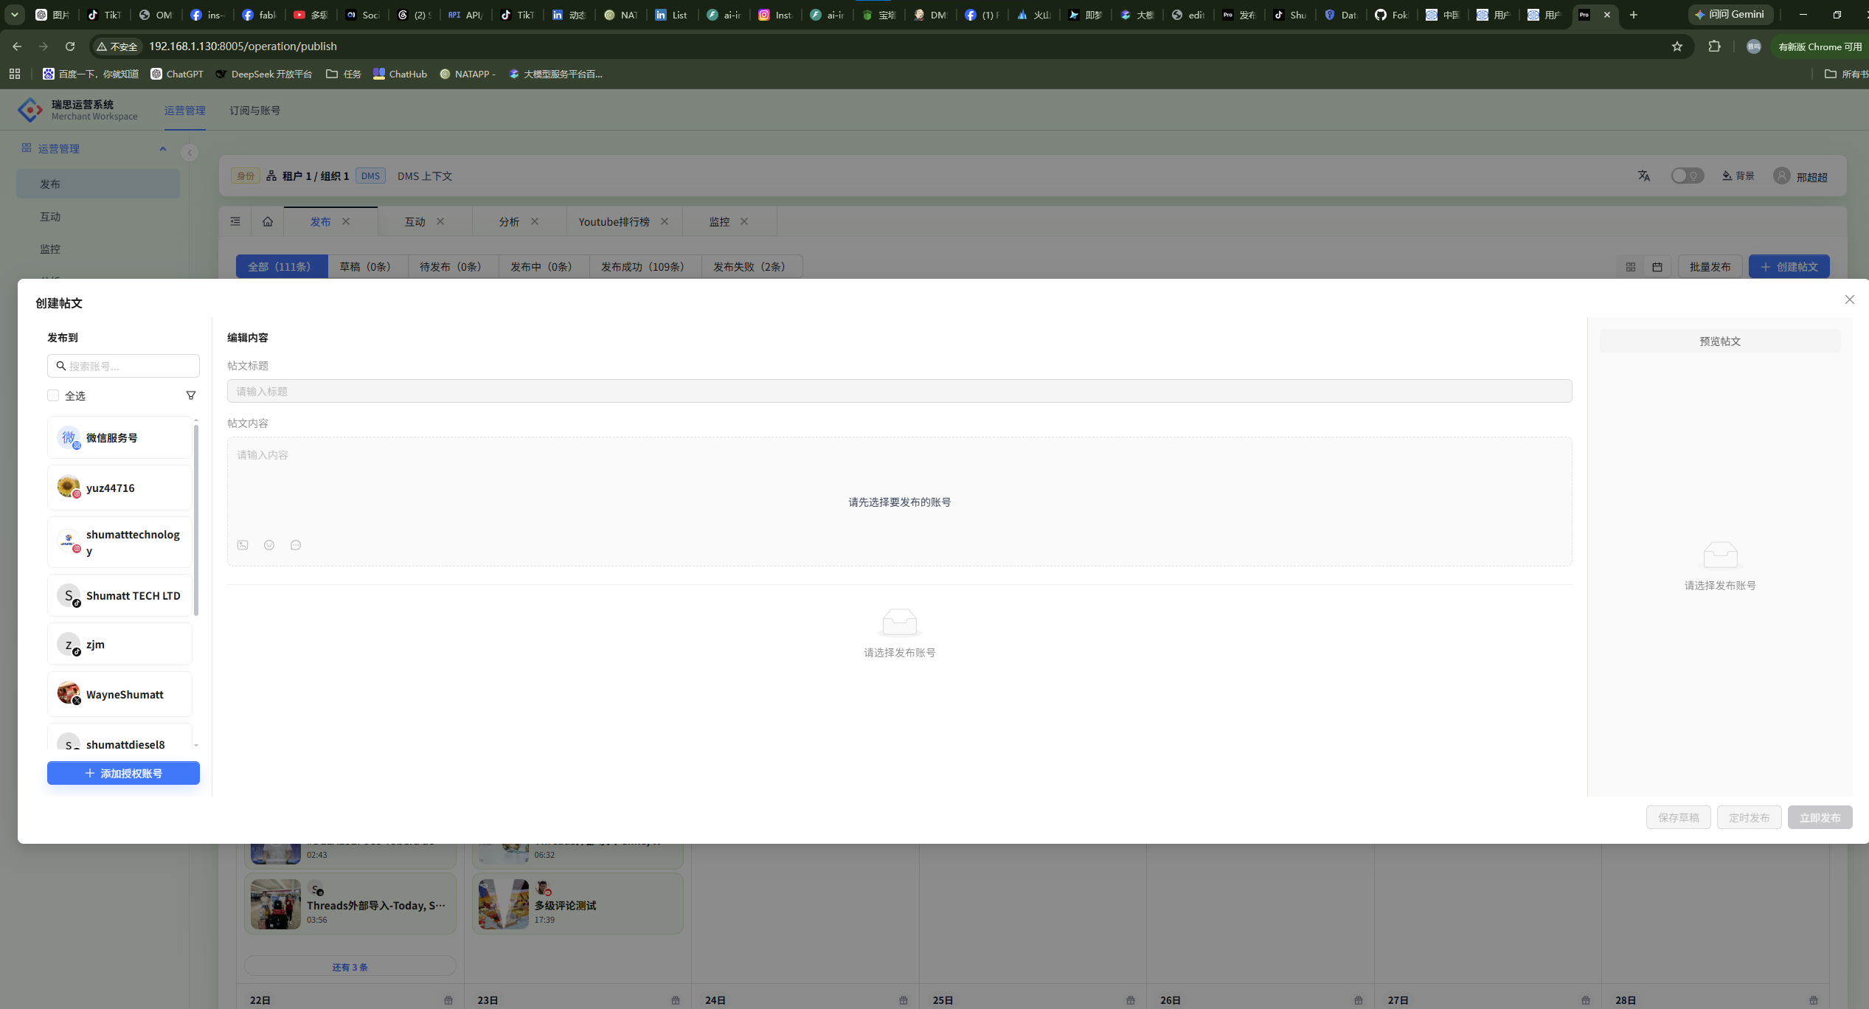The height and width of the screenshot is (1009, 1869).
Task: Click the image upload icon in content editor
Action: click(x=243, y=545)
